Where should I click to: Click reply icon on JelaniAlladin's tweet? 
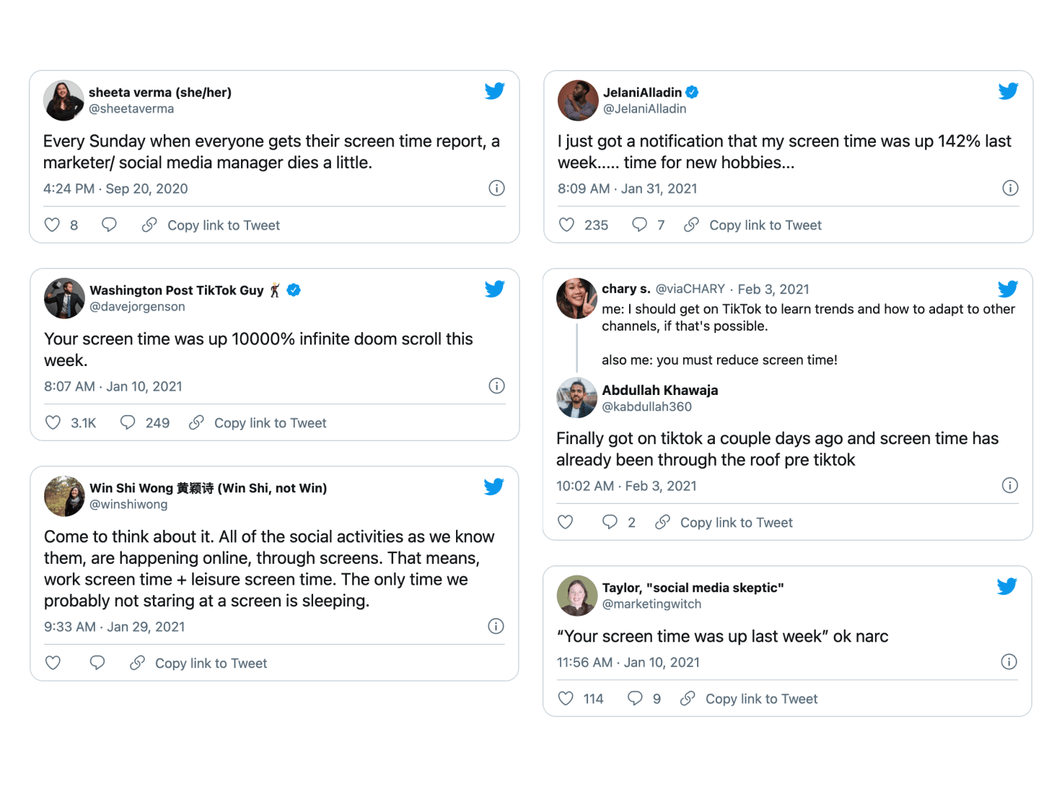click(639, 225)
